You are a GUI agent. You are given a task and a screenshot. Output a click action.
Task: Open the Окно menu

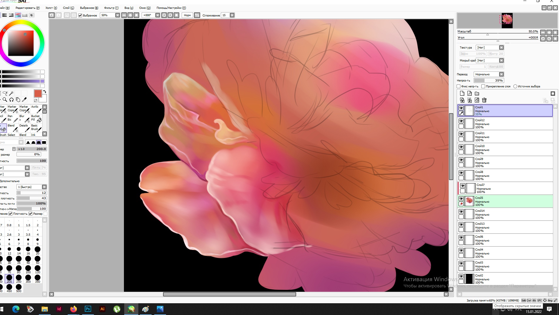(145, 8)
